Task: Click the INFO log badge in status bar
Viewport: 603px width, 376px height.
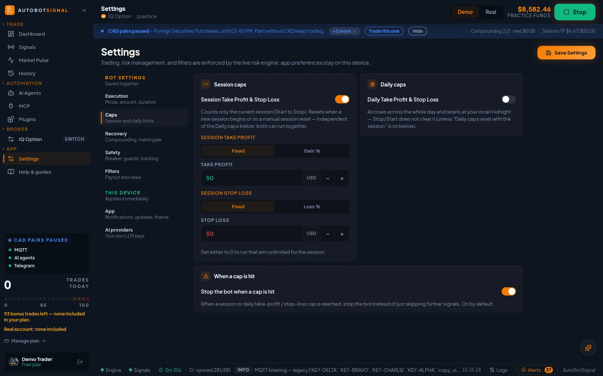Action: pyautogui.click(x=243, y=370)
